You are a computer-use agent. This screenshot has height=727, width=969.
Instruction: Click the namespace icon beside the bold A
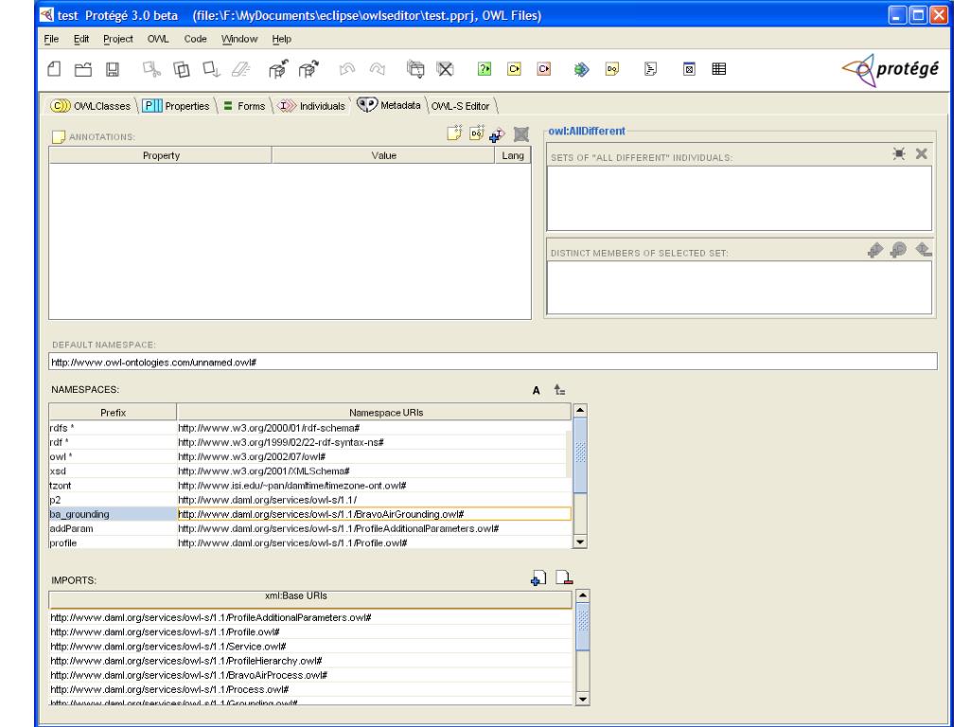(559, 389)
